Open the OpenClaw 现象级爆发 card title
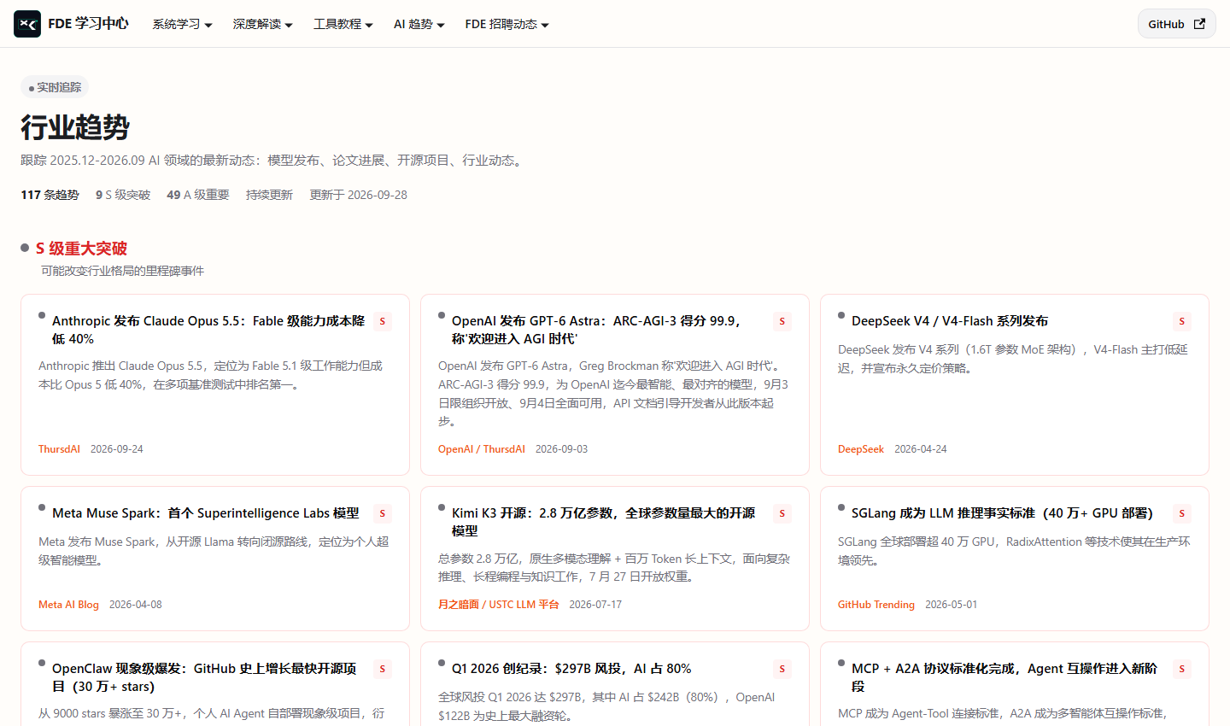Viewport: 1230px width, 726px height. pyautogui.click(x=204, y=677)
